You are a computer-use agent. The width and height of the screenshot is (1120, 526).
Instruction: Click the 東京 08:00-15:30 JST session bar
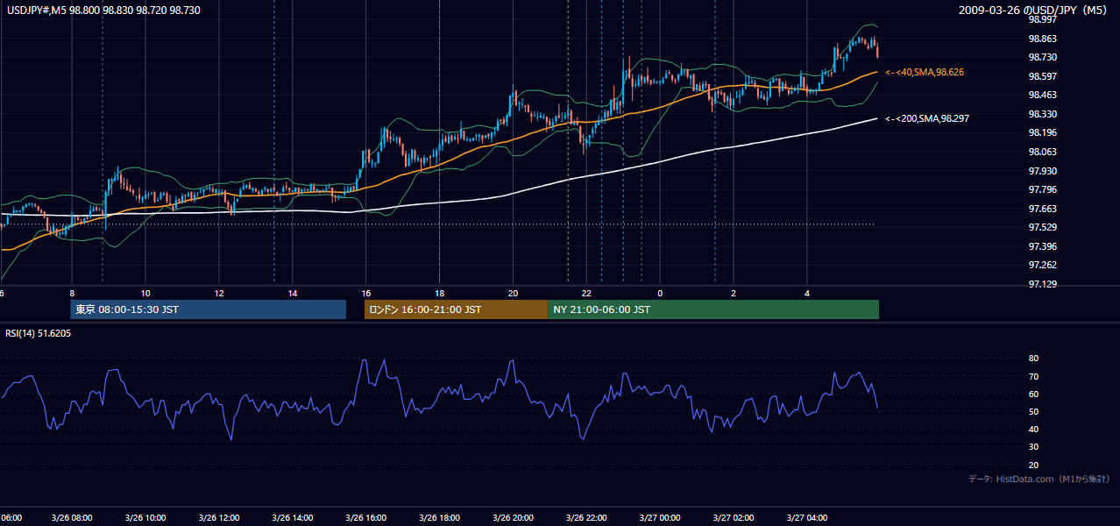click(209, 309)
